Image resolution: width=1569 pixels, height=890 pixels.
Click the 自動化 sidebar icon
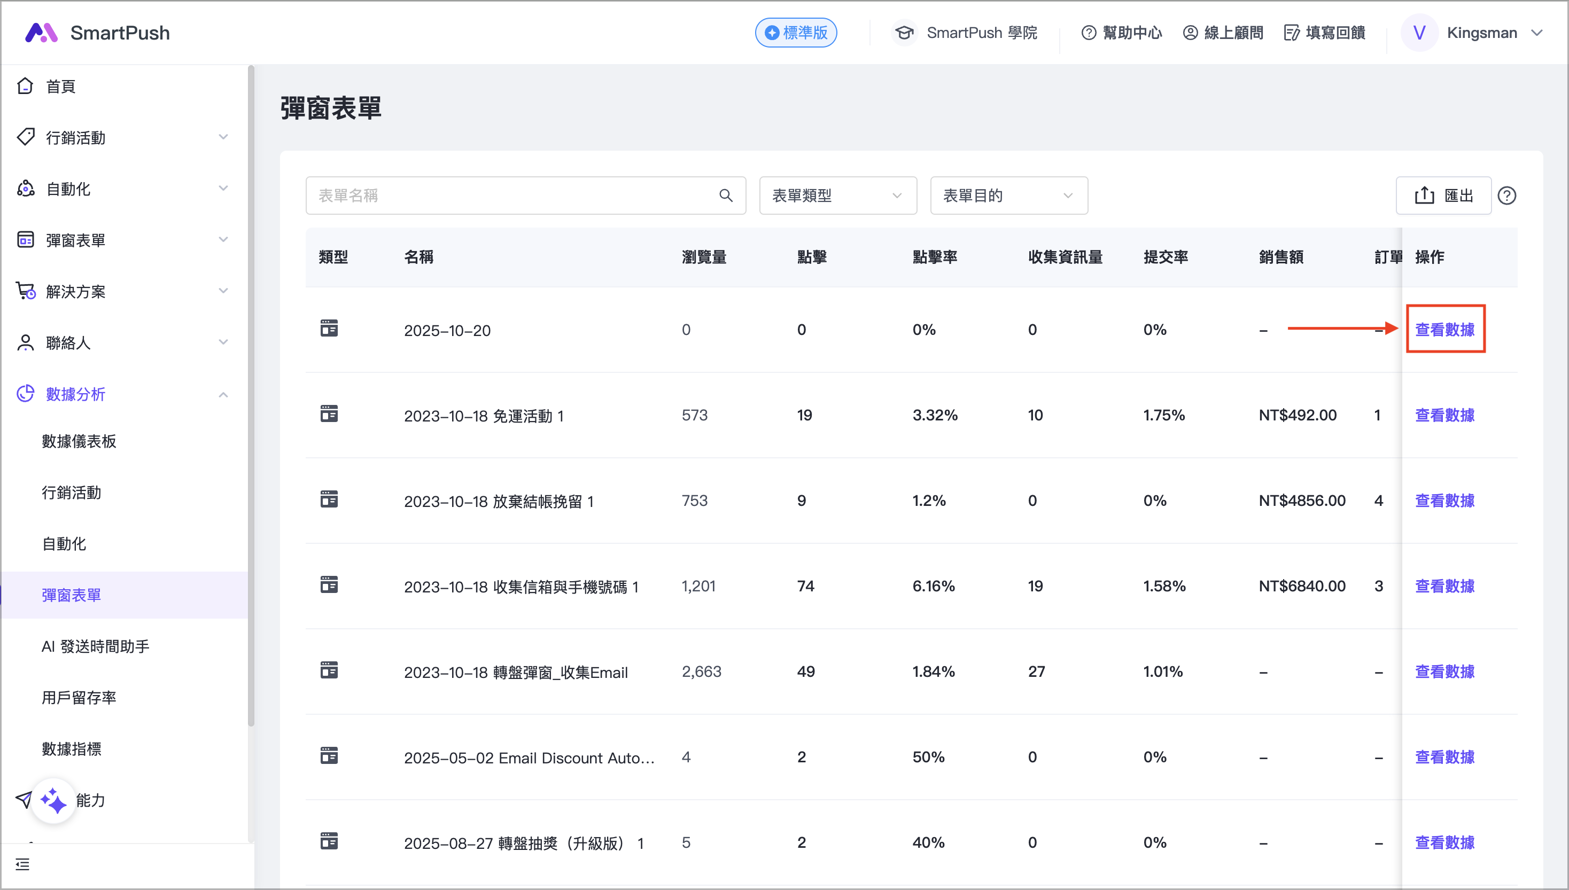25,188
